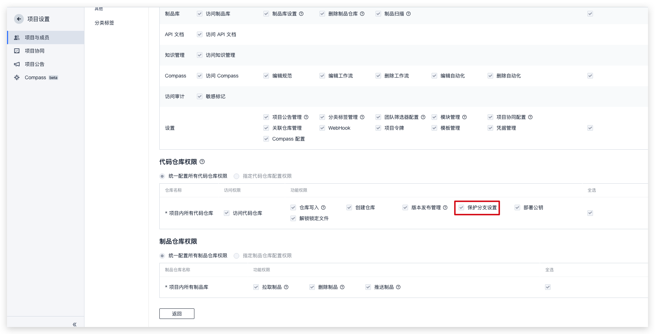Image resolution: width=655 pixels, height=334 pixels.
Task: Click help icon next to 代码仓库权限 heading
Action: tap(202, 162)
